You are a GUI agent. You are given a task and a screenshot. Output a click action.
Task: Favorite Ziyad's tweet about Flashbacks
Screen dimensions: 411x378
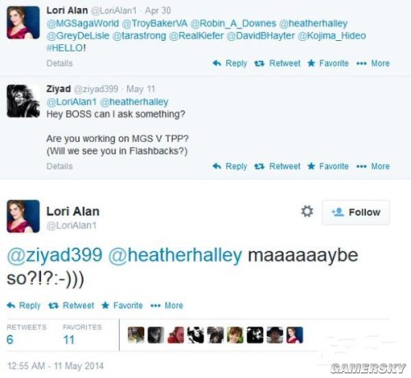(x=328, y=166)
